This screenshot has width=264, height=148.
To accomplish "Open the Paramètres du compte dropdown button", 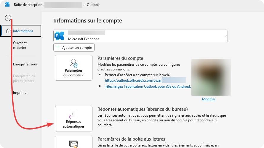I will (x=73, y=68).
